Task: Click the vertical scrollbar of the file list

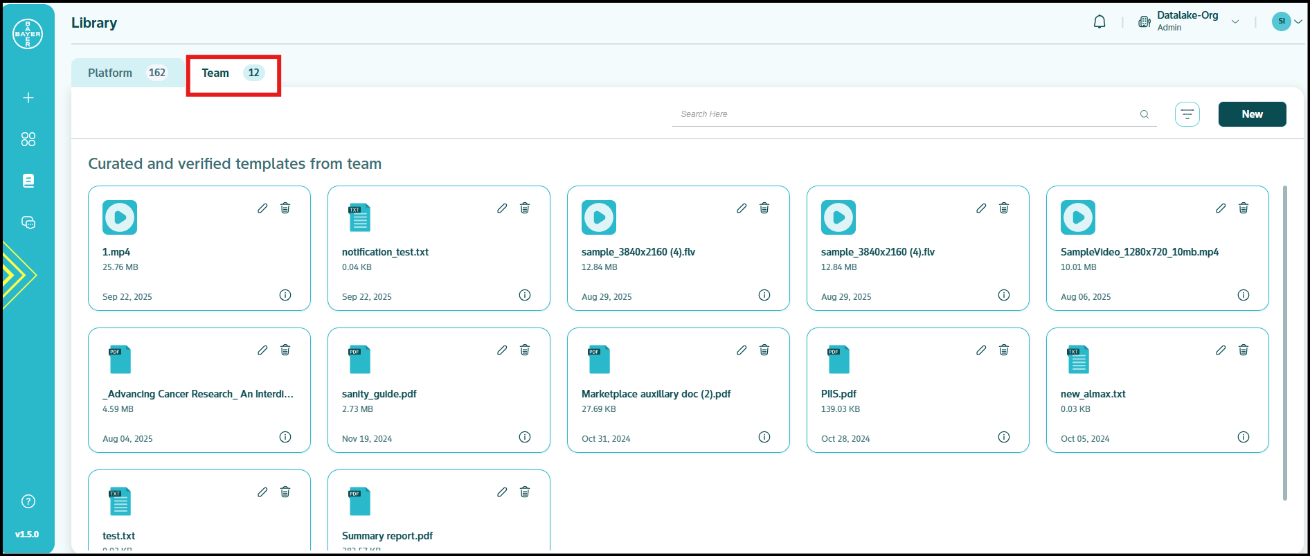Action: coord(1284,343)
